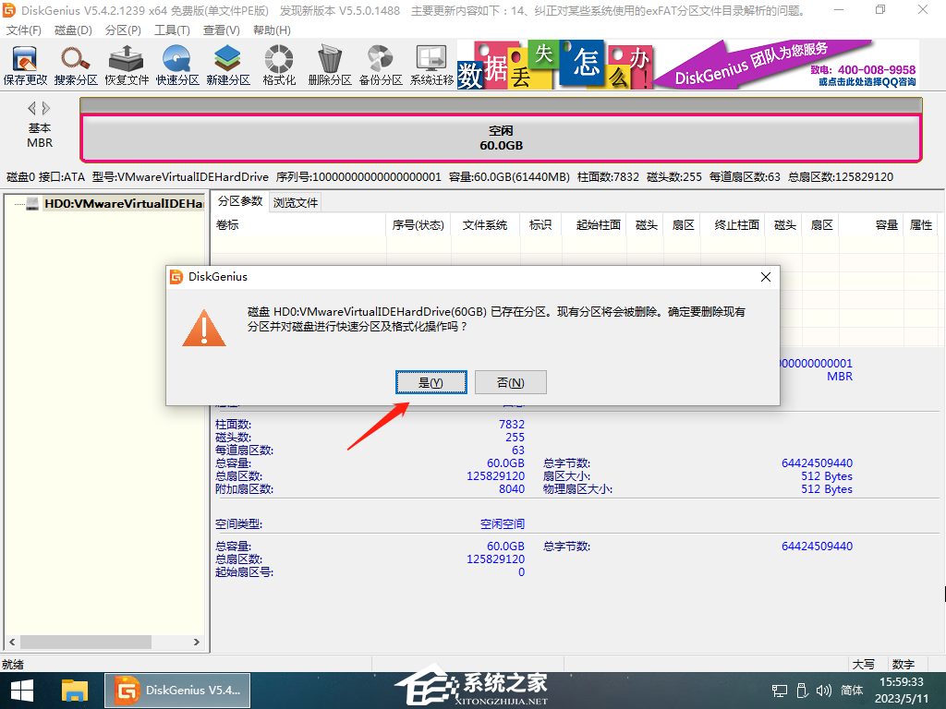Click the 属性 column header
Screen dimensions: 946x709
[x=921, y=225]
